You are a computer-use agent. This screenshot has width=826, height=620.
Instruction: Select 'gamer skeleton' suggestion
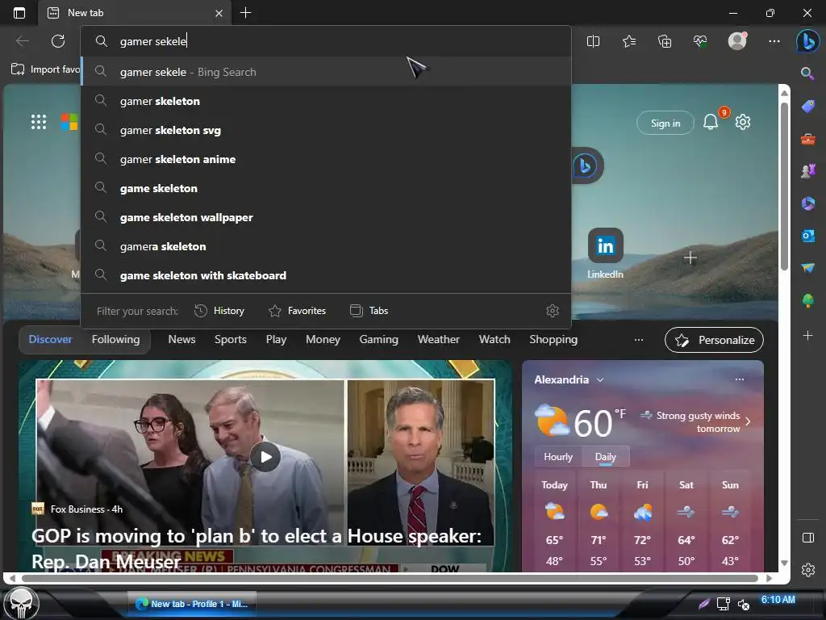tap(326, 101)
